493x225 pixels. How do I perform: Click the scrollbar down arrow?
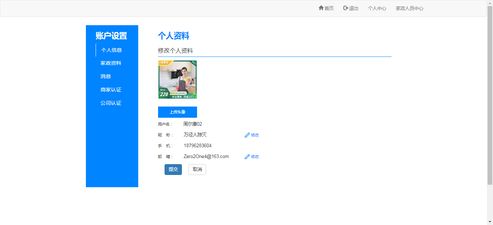490,222
